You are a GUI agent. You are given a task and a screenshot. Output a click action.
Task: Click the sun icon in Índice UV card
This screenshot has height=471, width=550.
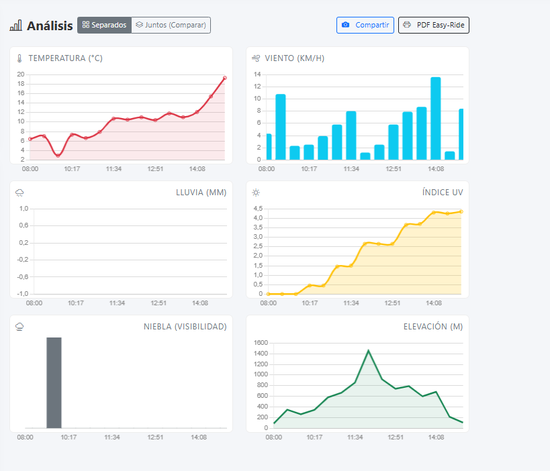point(256,193)
